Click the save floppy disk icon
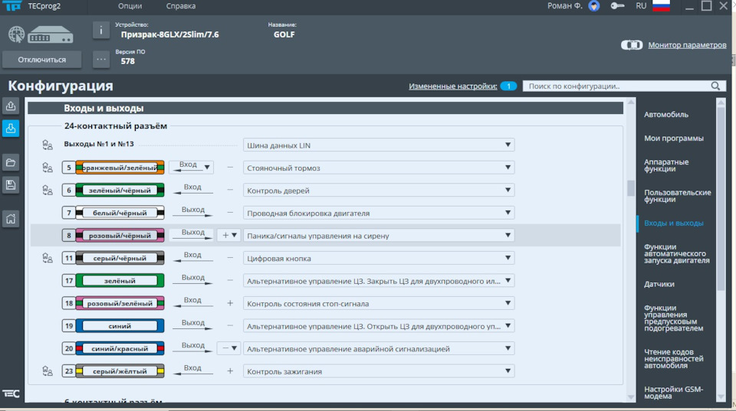Viewport: 736px width, 411px height. 11,184
